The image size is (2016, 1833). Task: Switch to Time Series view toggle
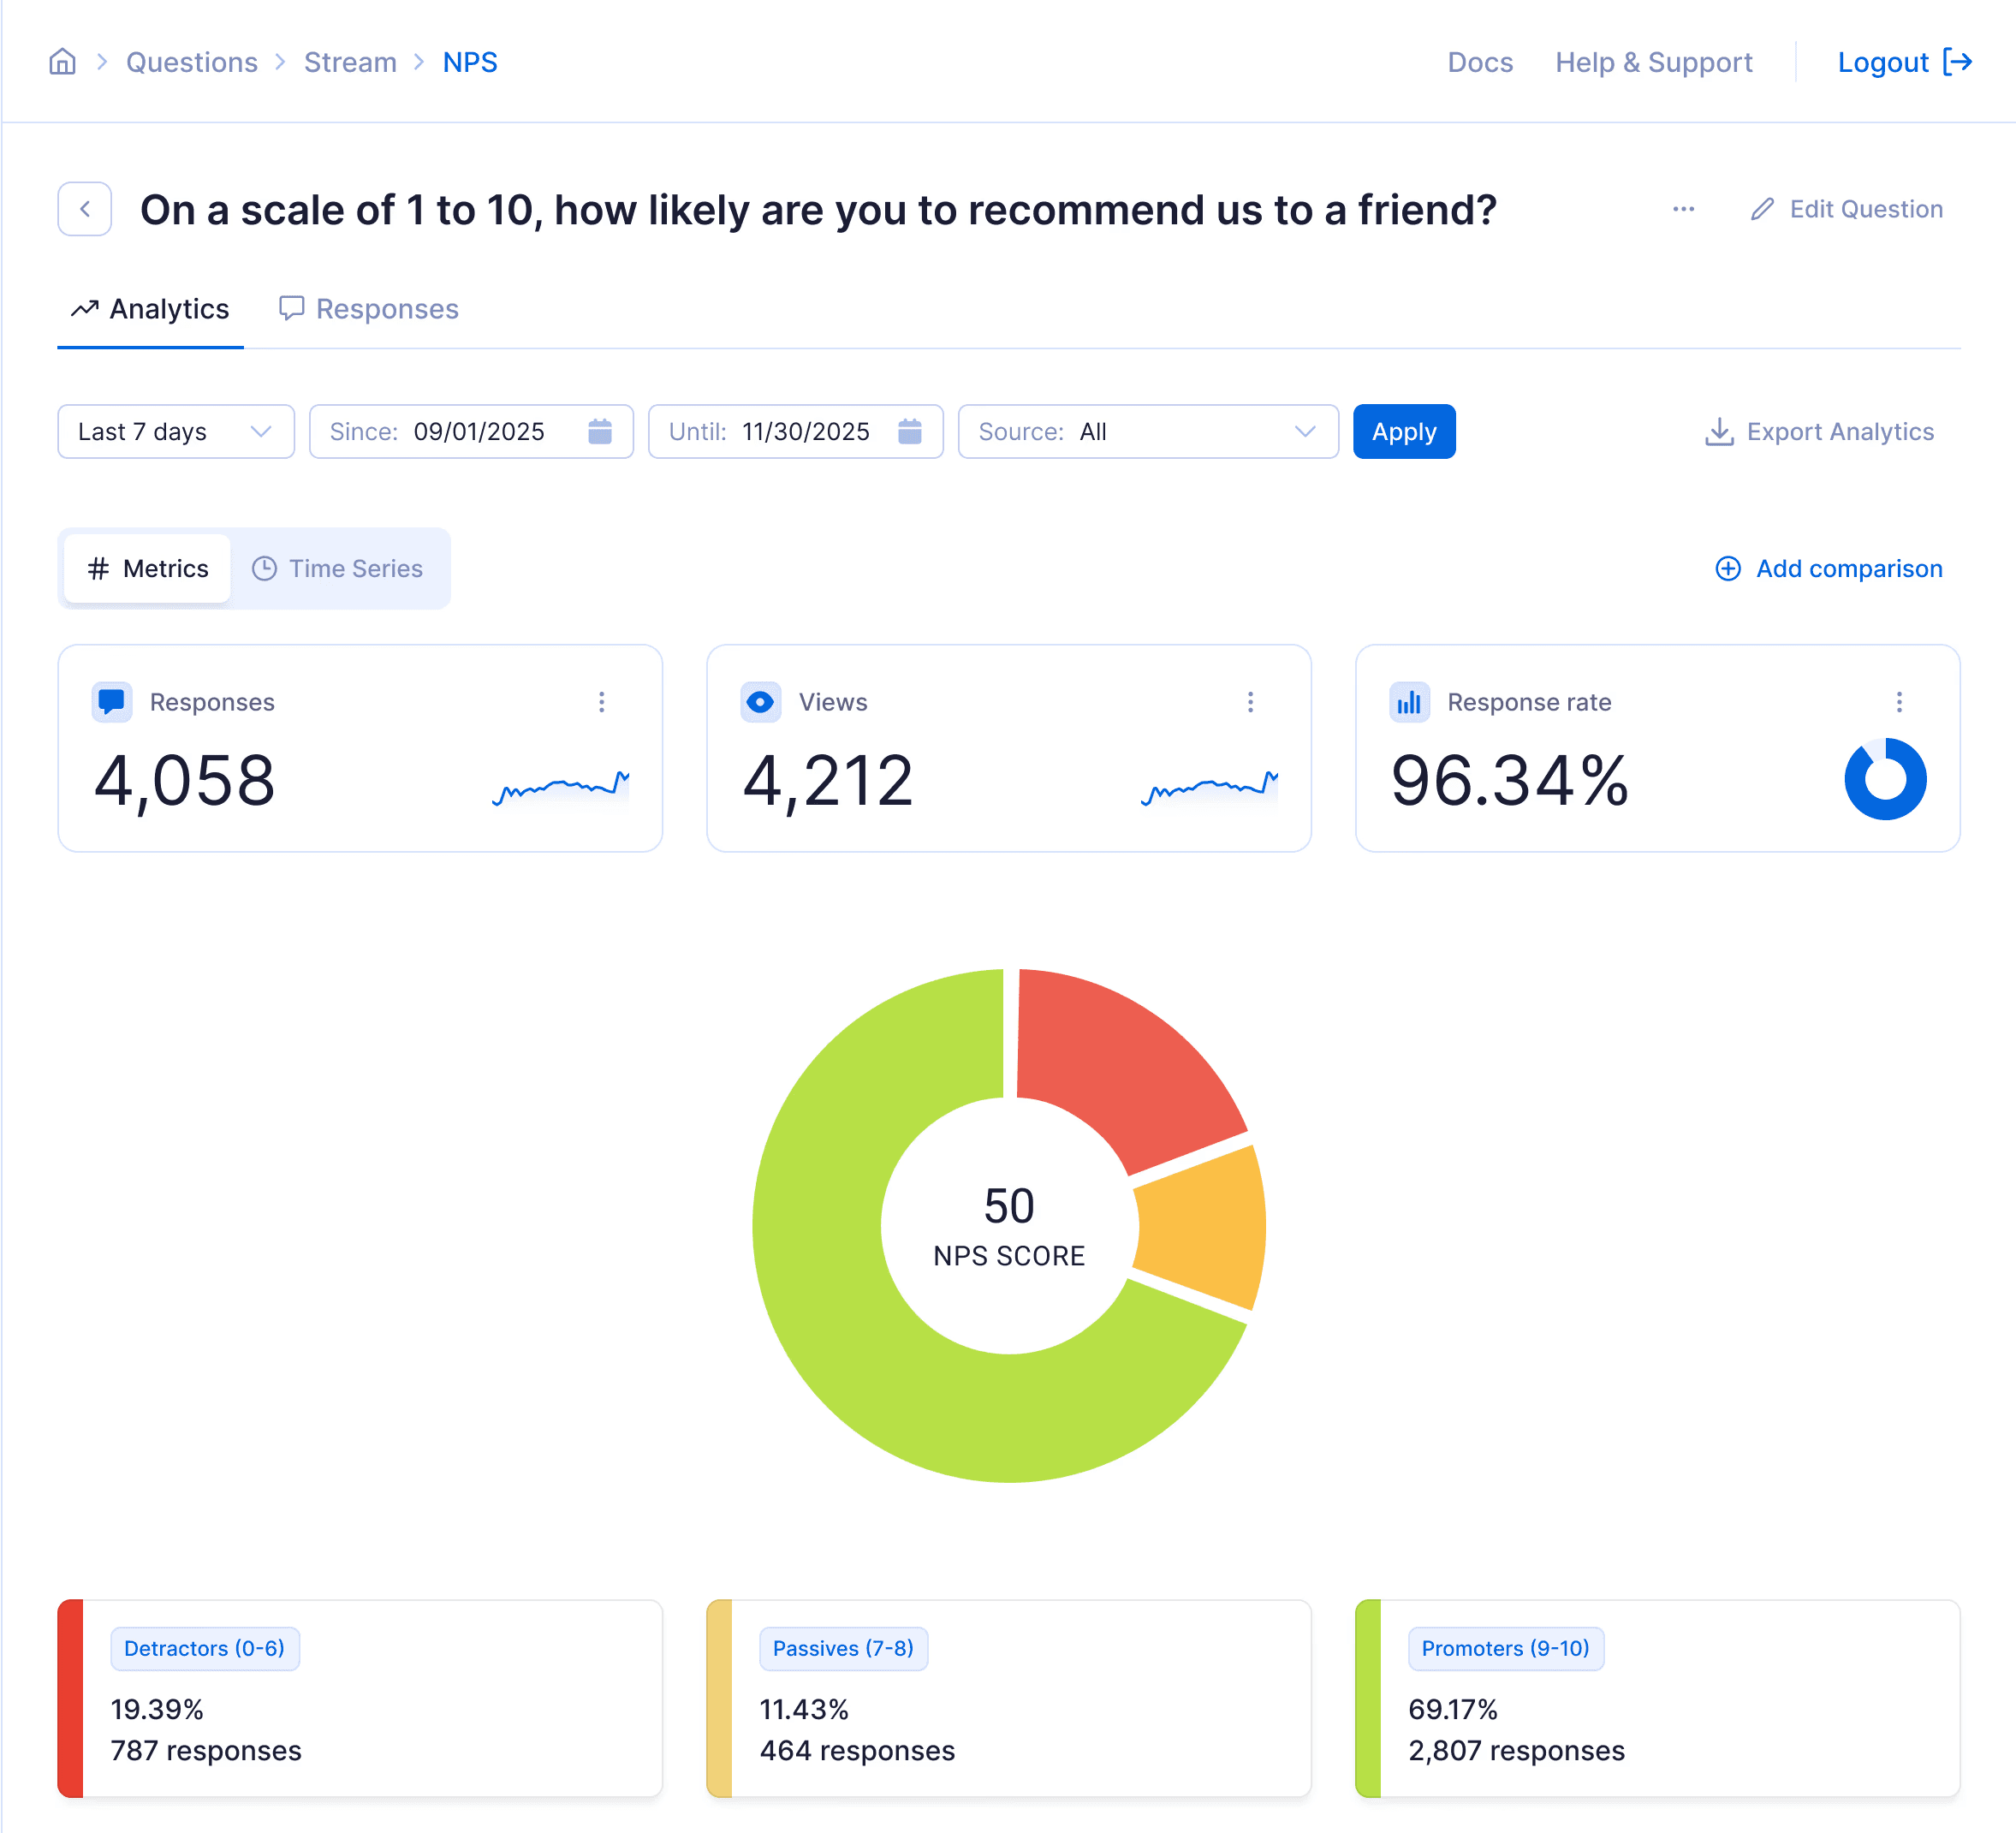click(x=338, y=568)
